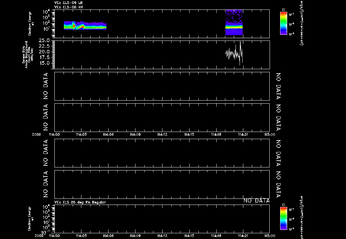Click the 115:00 label on the bottom time axis
Image resolution: width=346 pixels, height=239 pixels.
click(270, 236)
